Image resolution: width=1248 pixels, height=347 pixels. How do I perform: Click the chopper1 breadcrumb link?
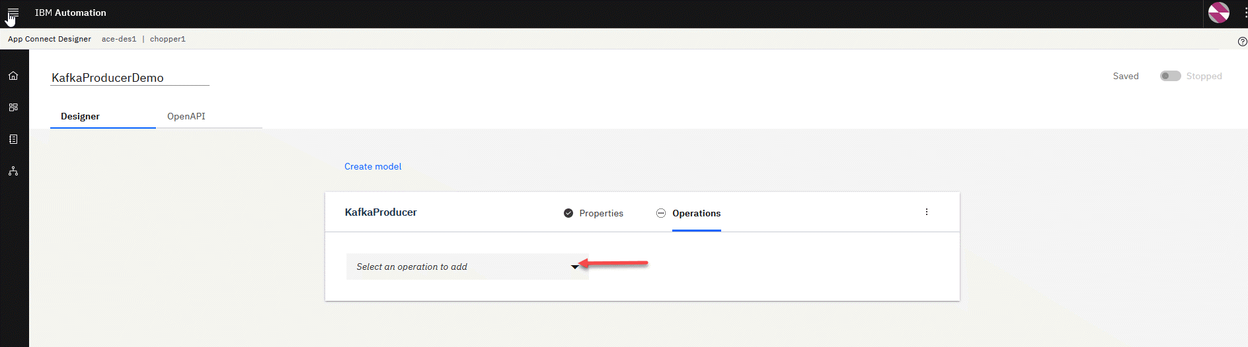point(168,39)
